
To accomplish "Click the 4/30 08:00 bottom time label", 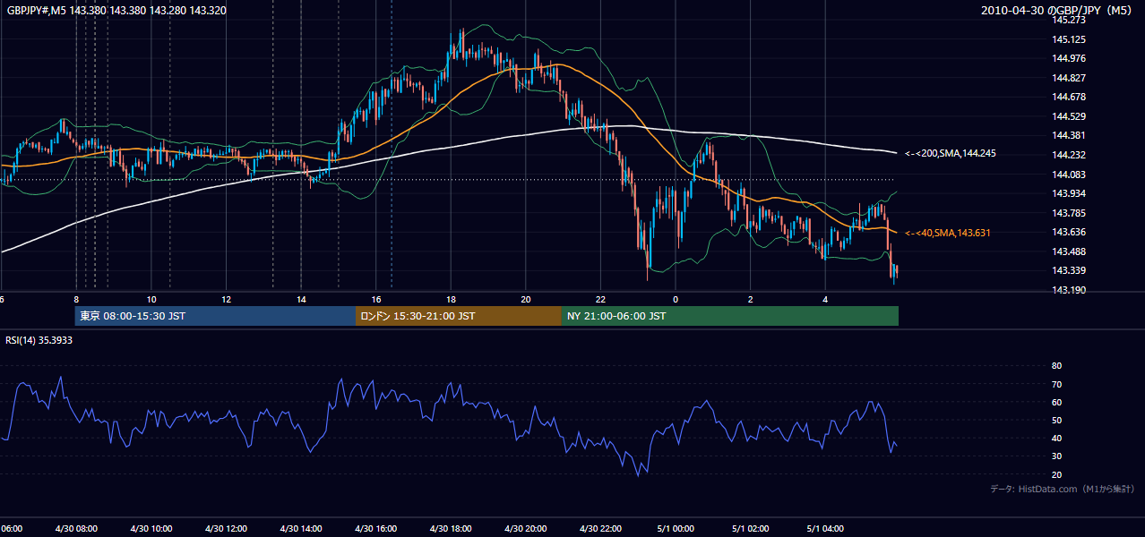I will [76, 529].
